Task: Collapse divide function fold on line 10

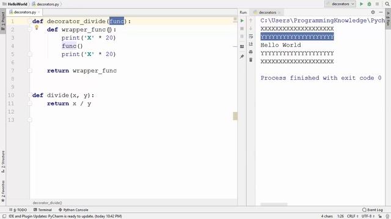Action: 30,95
